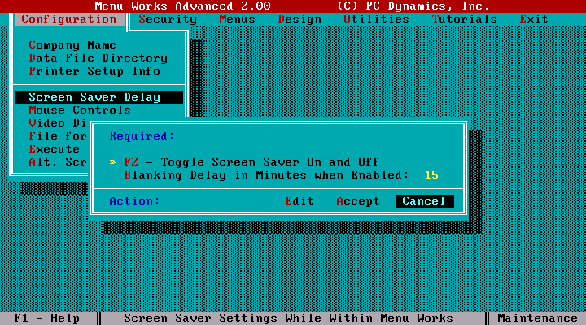Click the Menu Works Advanced 2.00 title
586x325 pixels.
coord(182,6)
